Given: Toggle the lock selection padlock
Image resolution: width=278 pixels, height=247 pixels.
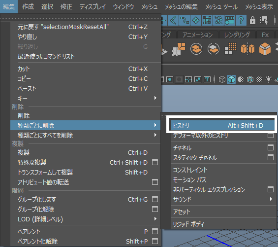Looking at the screenshot, I should pyautogui.click(x=252, y=20).
